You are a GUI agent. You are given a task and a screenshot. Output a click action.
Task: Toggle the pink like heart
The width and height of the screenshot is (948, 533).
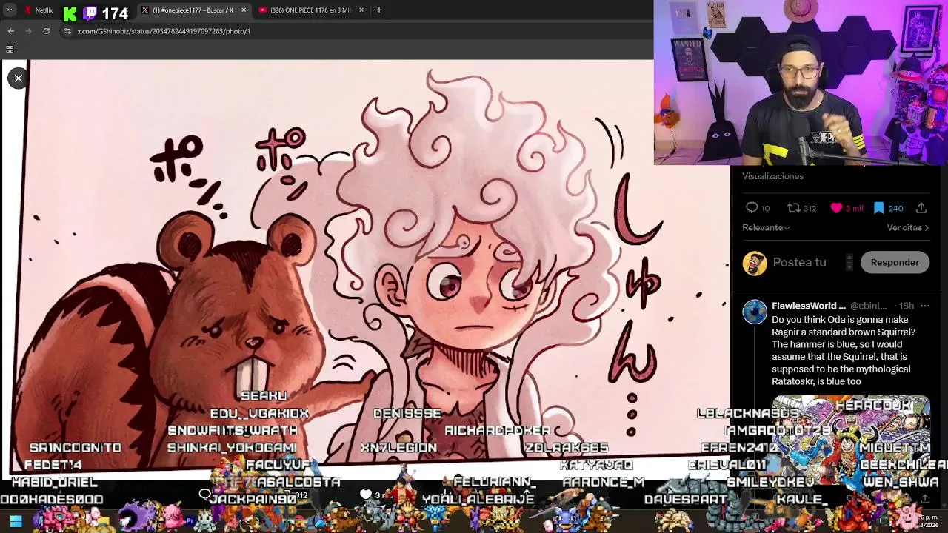pyautogui.click(x=836, y=208)
